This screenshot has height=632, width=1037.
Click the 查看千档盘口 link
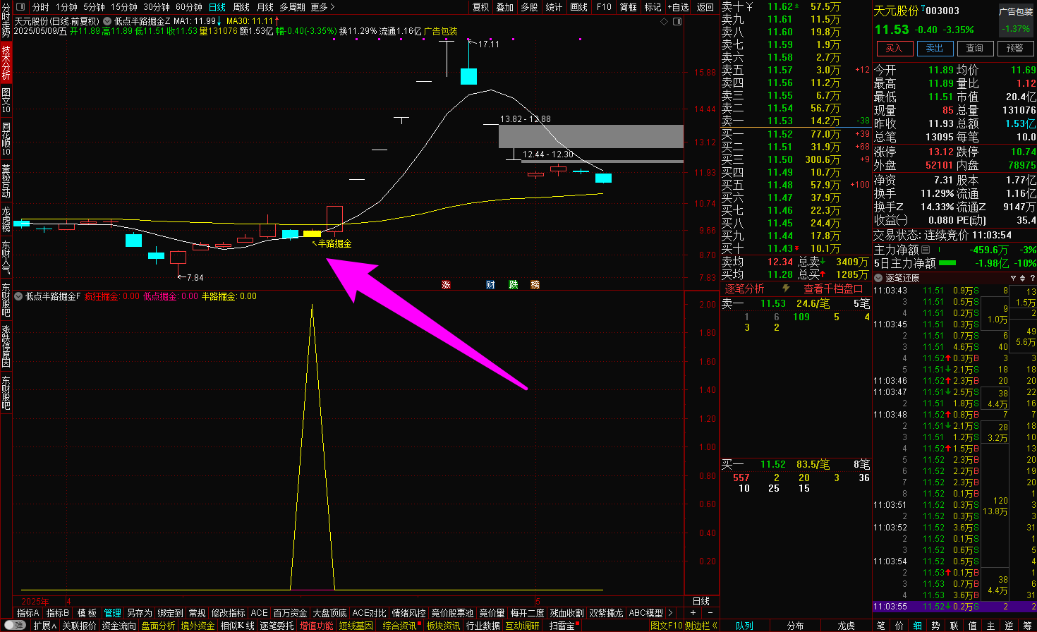pyautogui.click(x=833, y=288)
